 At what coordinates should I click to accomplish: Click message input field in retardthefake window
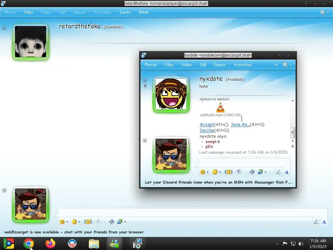[x=193, y=213]
